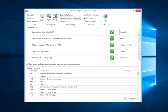Sort by the Process Name column
The width and height of the screenshot is (168, 112).
[x=81, y=71]
